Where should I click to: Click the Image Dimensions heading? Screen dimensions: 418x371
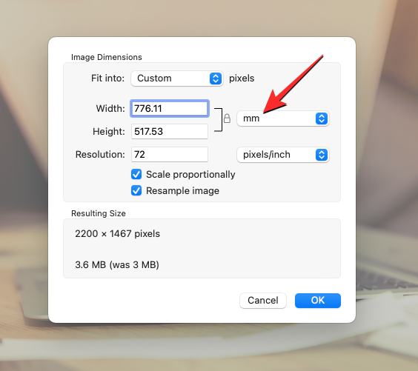coord(107,57)
